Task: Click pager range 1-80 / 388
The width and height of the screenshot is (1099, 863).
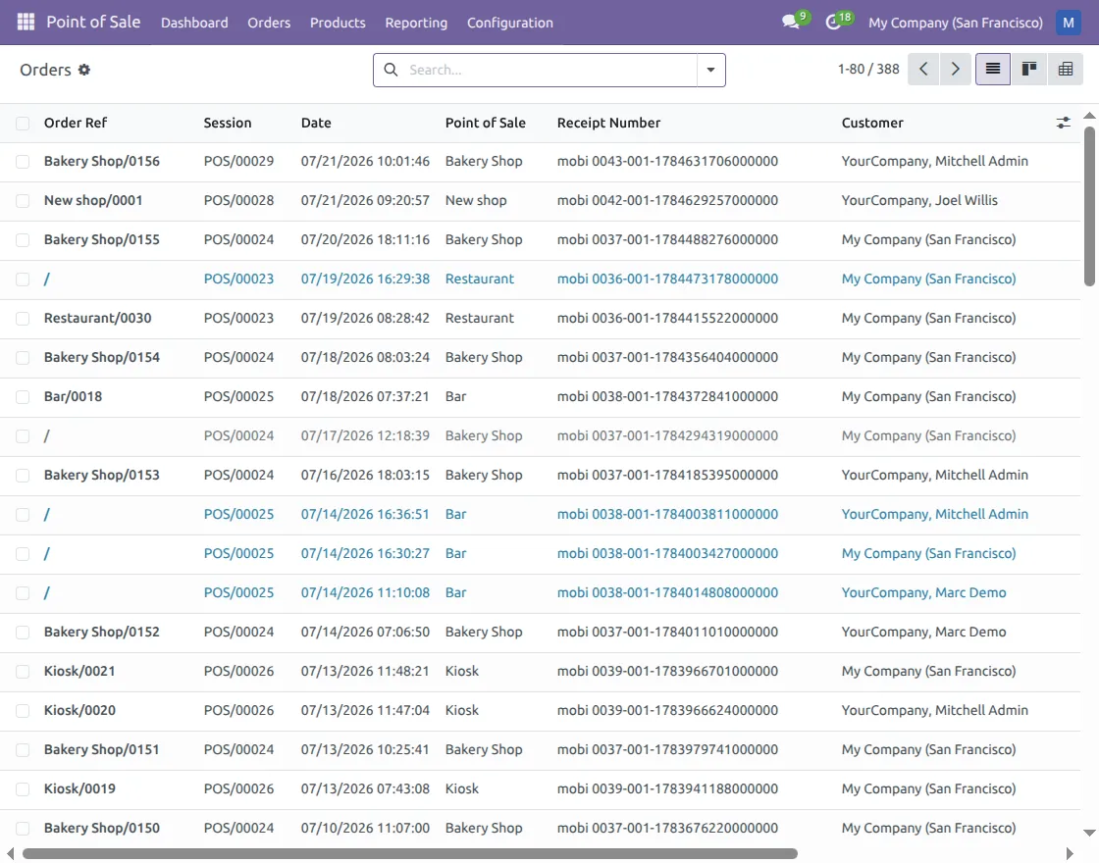Action: coord(867,69)
